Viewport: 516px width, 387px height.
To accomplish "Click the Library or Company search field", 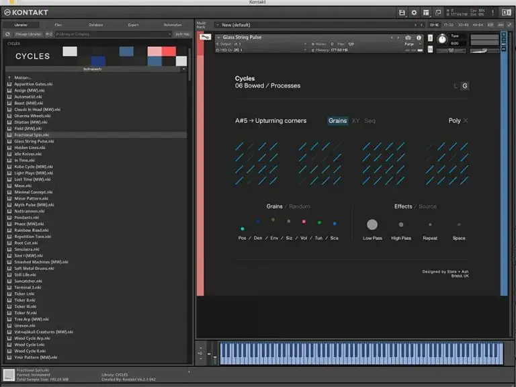I will click(x=113, y=34).
